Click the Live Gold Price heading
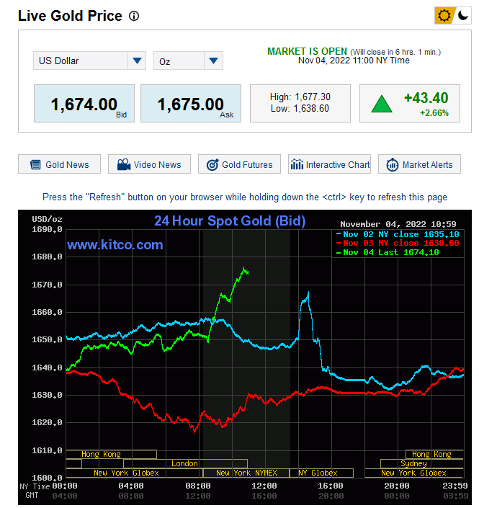The width and height of the screenshot is (479, 508). (70, 16)
